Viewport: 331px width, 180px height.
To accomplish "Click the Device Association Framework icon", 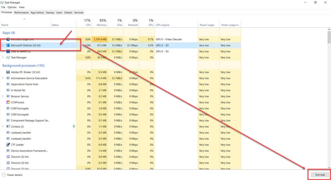I will pyautogui.click(x=8, y=151).
